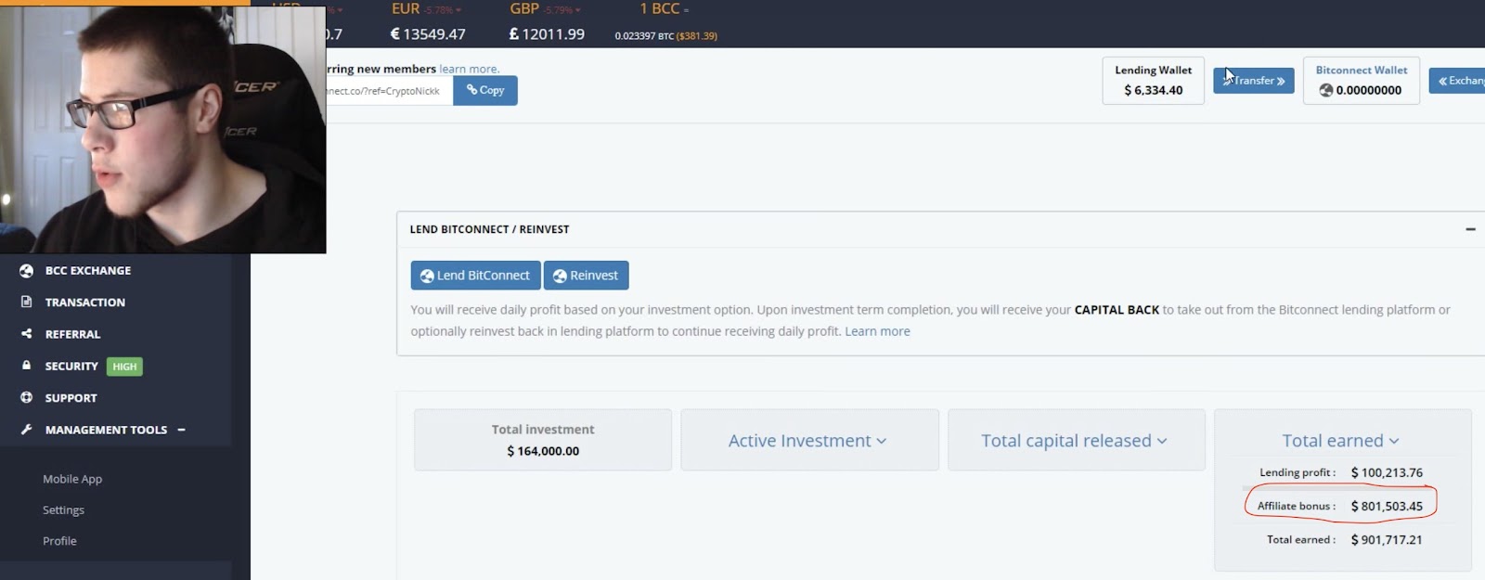Open the Mobile App submenu item
1485x580 pixels.
coord(72,479)
